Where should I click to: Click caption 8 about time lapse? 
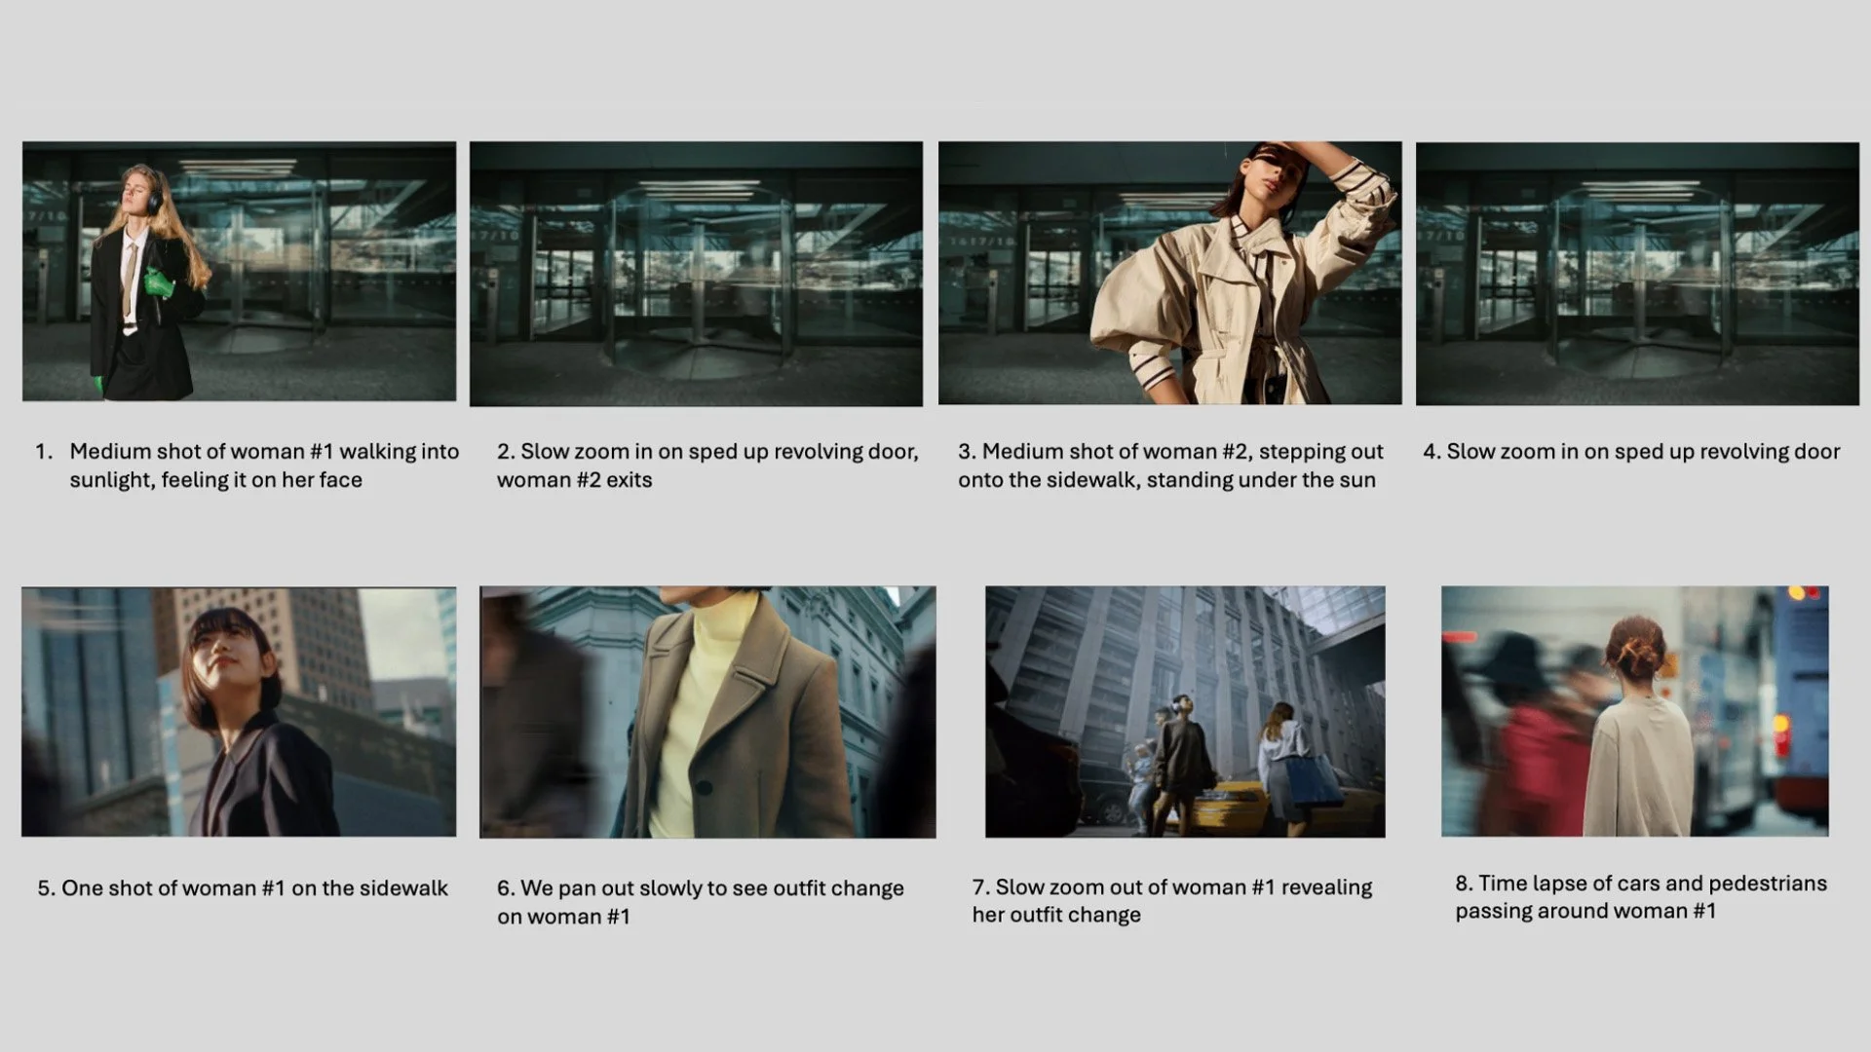pos(1640,897)
